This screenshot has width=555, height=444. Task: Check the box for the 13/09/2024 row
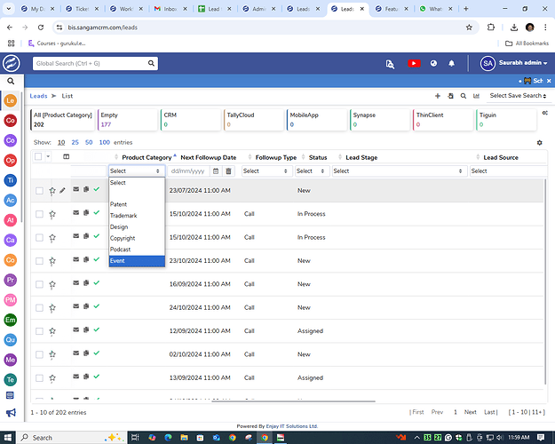pyautogui.click(x=39, y=377)
